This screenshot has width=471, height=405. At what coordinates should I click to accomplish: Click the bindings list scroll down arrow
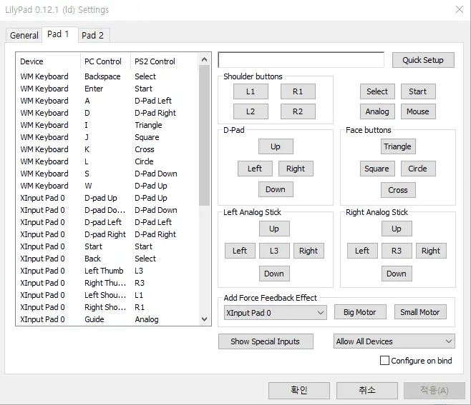[x=205, y=319]
